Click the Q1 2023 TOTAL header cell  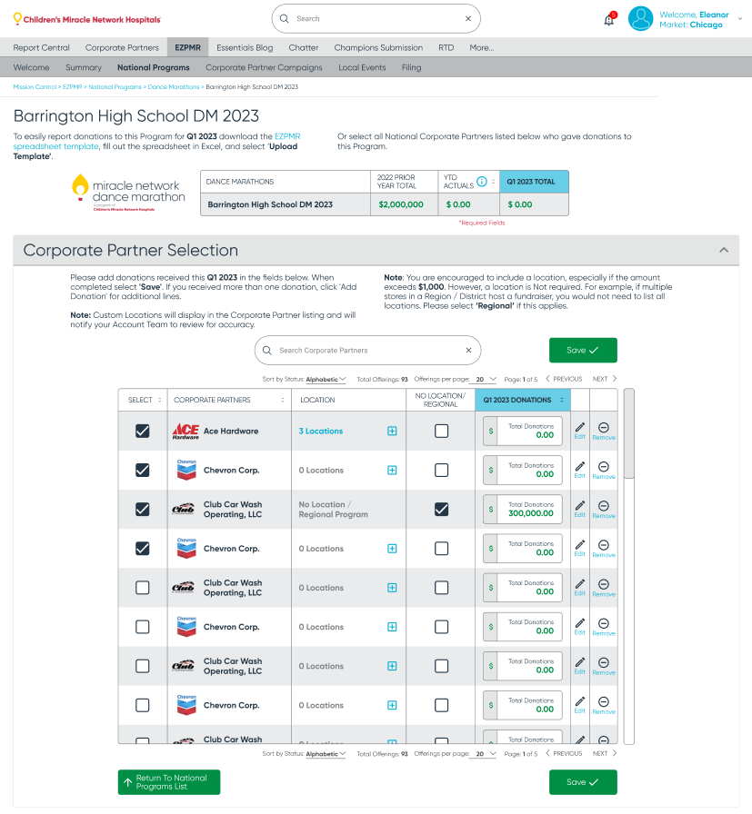(x=534, y=182)
